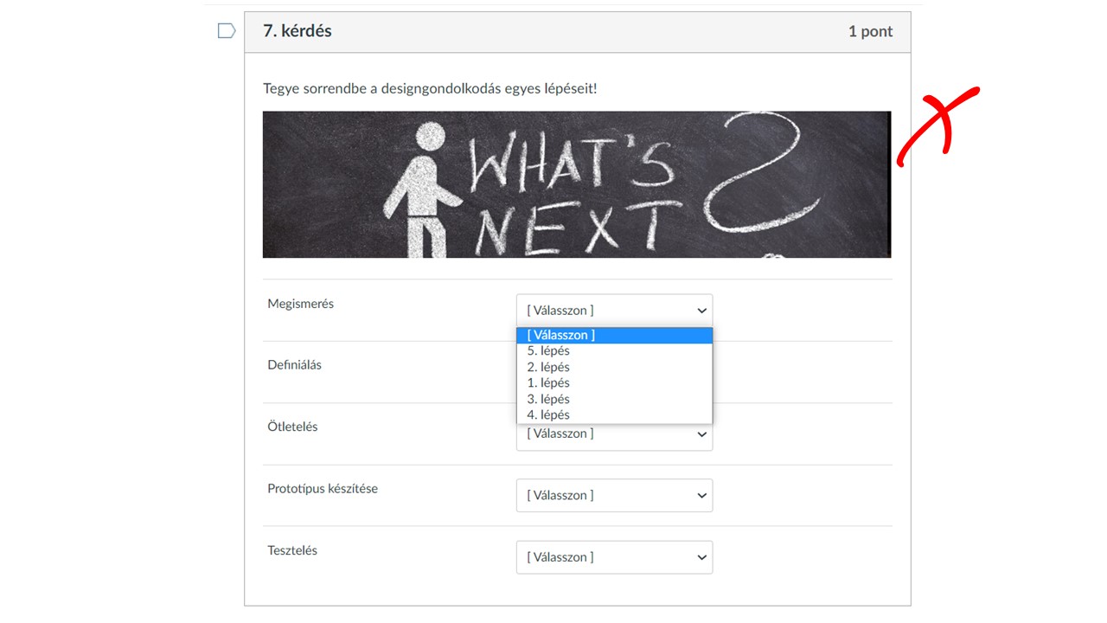Open the Prototípus készítése dropdown
1107x623 pixels.
(614, 495)
